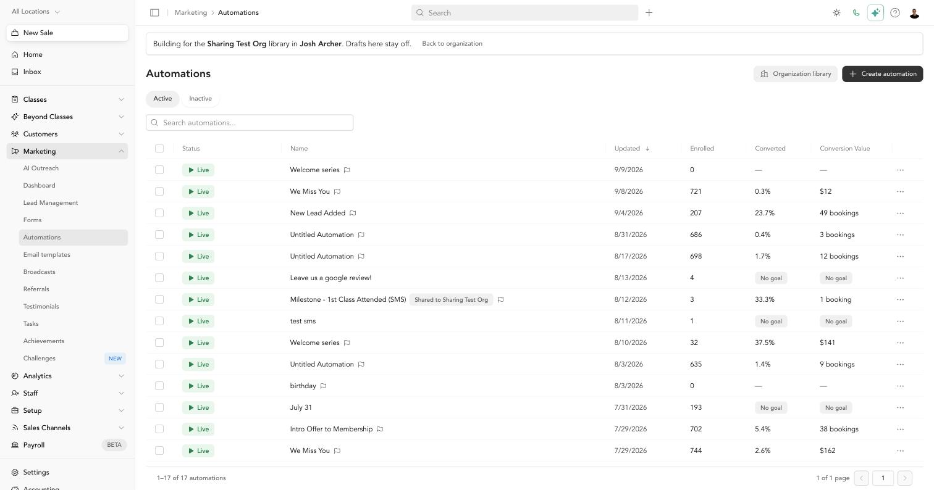Check the box for Milestone - 1st Class Attended (SMS)
934x490 pixels.
[159, 299]
